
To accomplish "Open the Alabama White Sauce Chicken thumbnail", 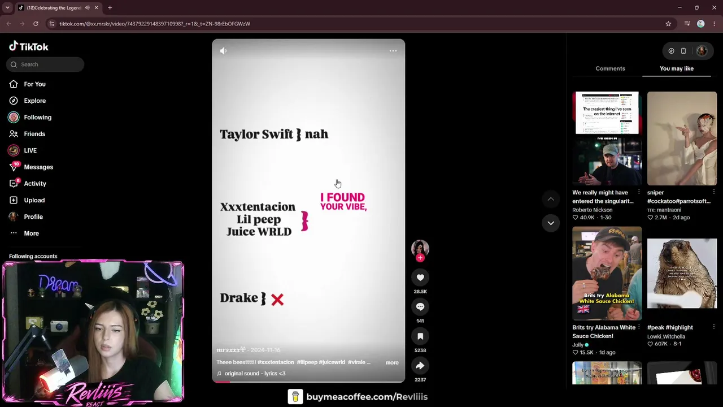I will pos(607,274).
